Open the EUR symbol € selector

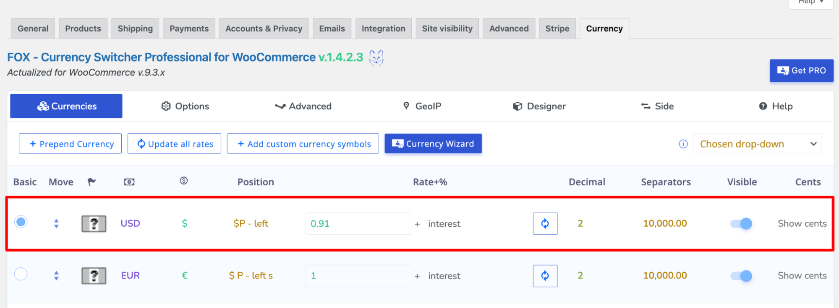pos(184,276)
